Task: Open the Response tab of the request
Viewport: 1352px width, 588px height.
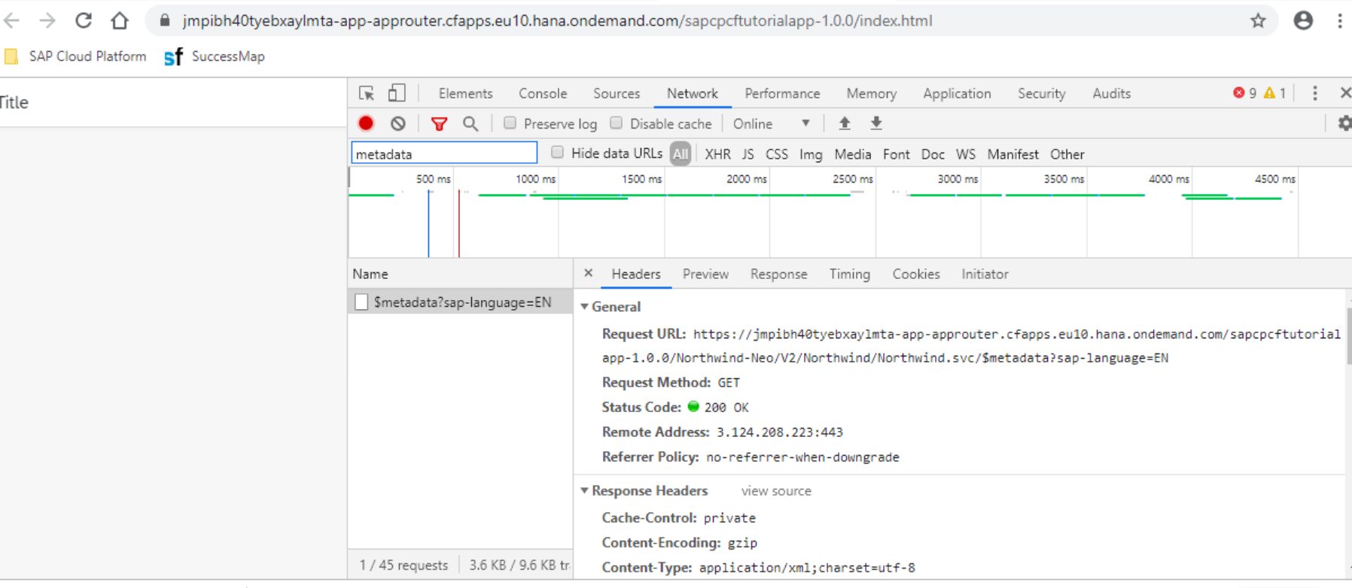Action: click(x=778, y=274)
